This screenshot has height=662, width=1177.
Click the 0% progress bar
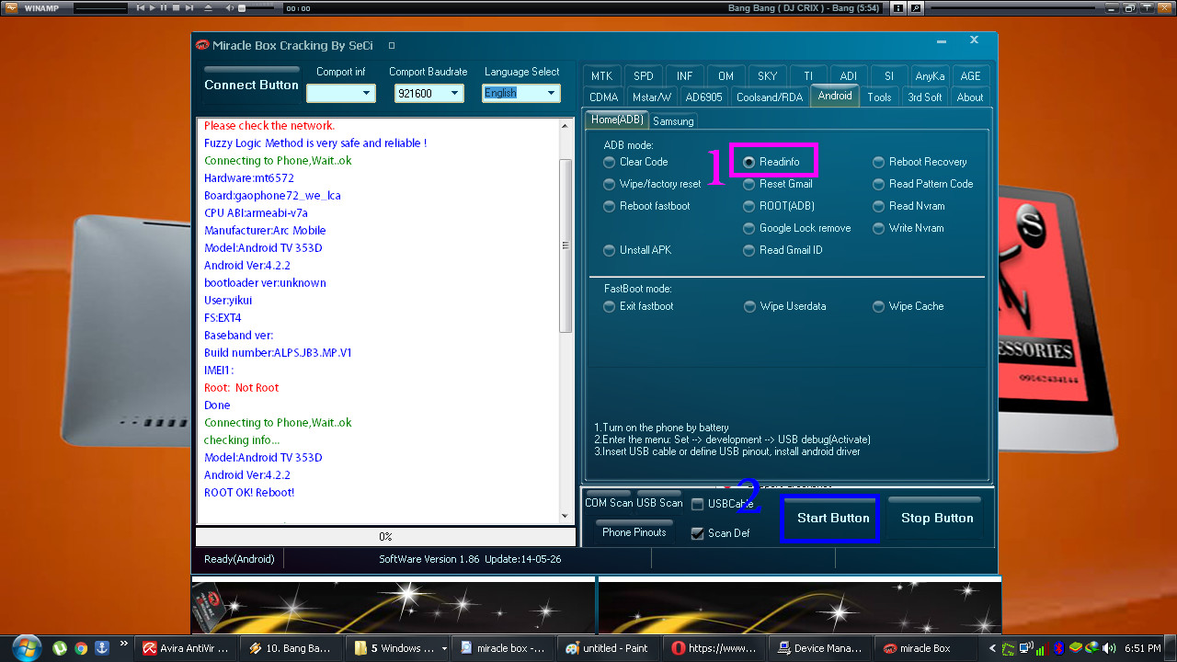385,537
